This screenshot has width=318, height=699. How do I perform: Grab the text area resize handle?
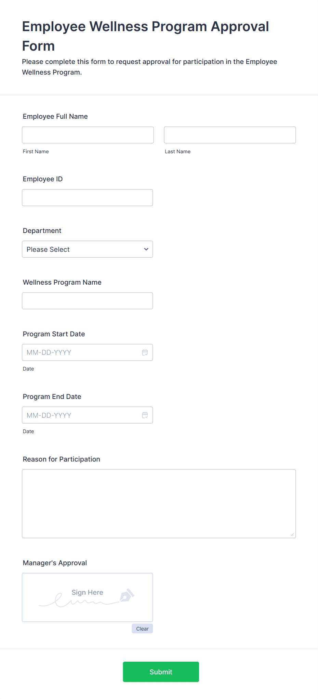[292, 534]
